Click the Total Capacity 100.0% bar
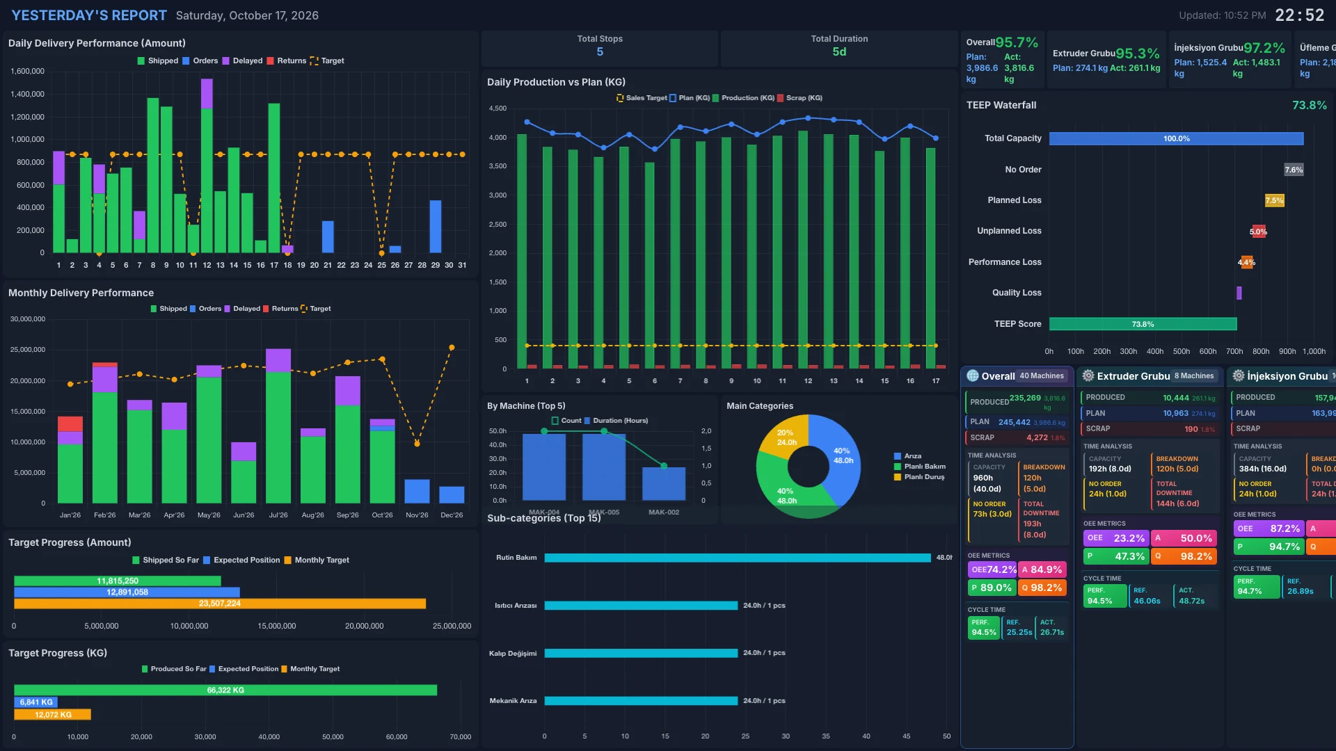 pyautogui.click(x=1176, y=139)
